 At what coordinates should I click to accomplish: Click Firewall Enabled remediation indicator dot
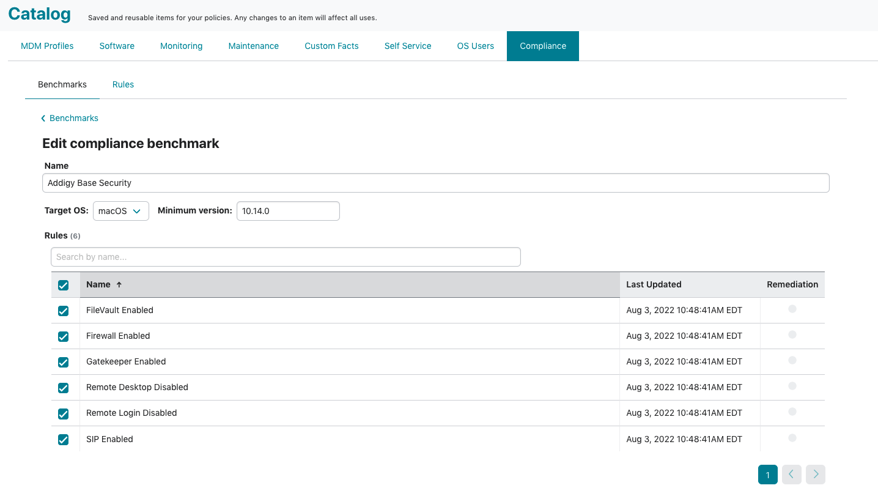[792, 335]
